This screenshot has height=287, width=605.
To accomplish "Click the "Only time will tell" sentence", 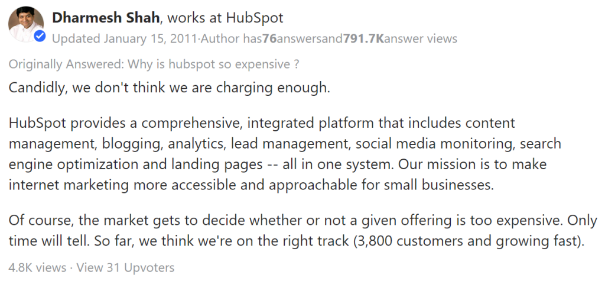I will 303,231.
